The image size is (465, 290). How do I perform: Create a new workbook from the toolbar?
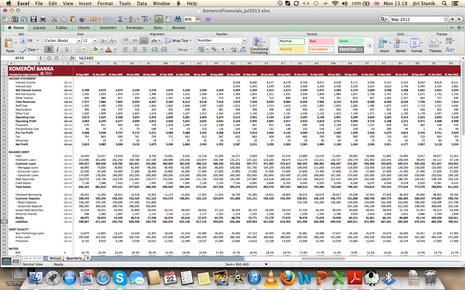(5, 19)
